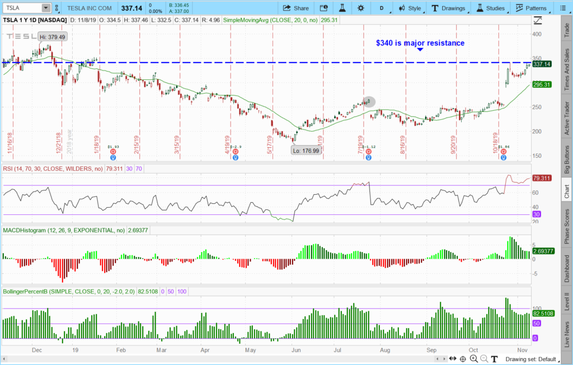Click the 82.5108 Bollinger axis label
Viewport: 573px width, 365px height.
coord(543,313)
